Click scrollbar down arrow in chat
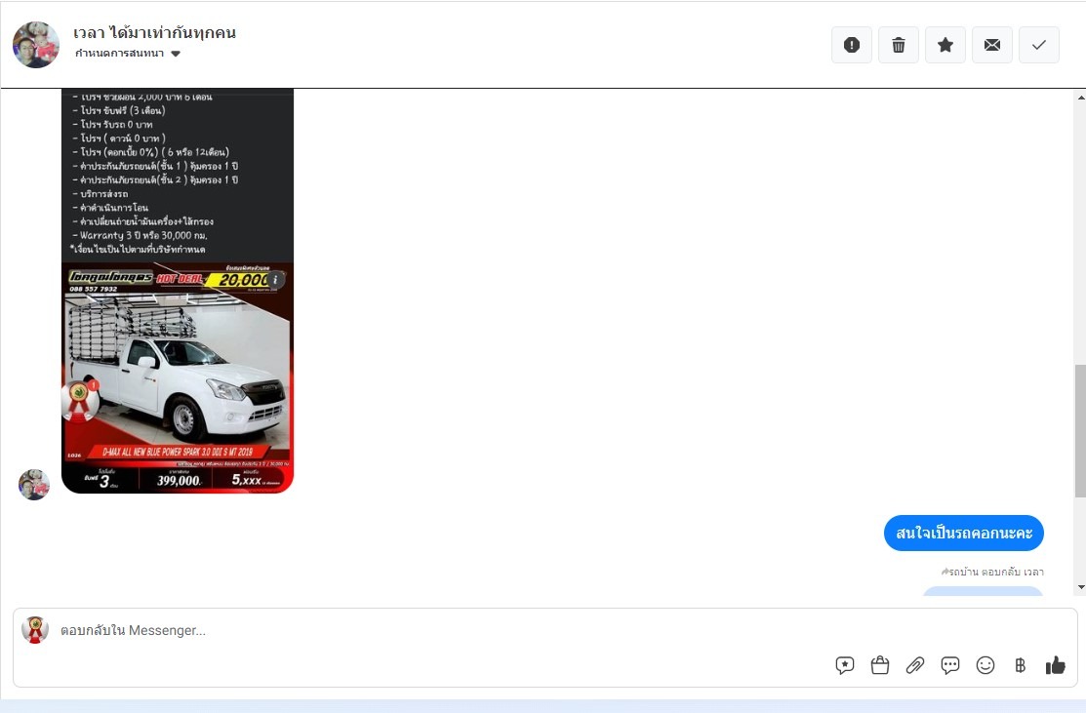This screenshot has height=713, width=1086. [1080, 588]
